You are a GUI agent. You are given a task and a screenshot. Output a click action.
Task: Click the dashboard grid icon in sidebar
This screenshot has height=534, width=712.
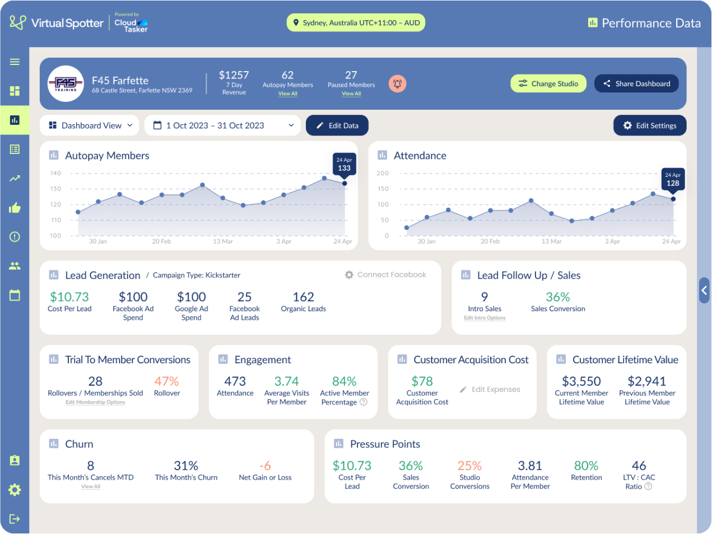coord(15,91)
